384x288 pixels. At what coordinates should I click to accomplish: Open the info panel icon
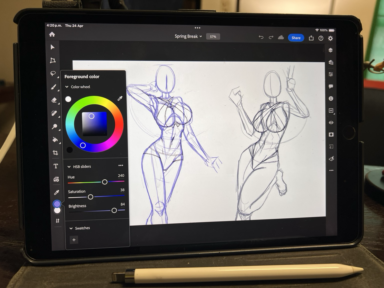(x=331, y=98)
